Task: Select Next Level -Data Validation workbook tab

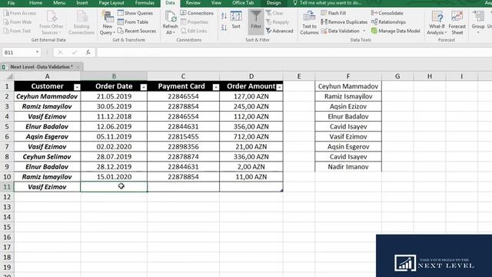Action: [41, 67]
